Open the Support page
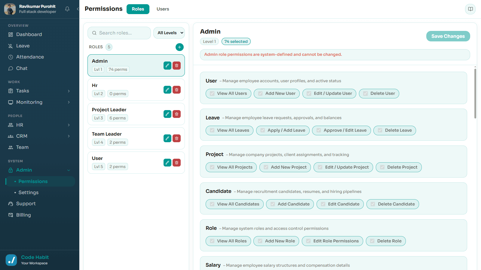 point(40,204)
